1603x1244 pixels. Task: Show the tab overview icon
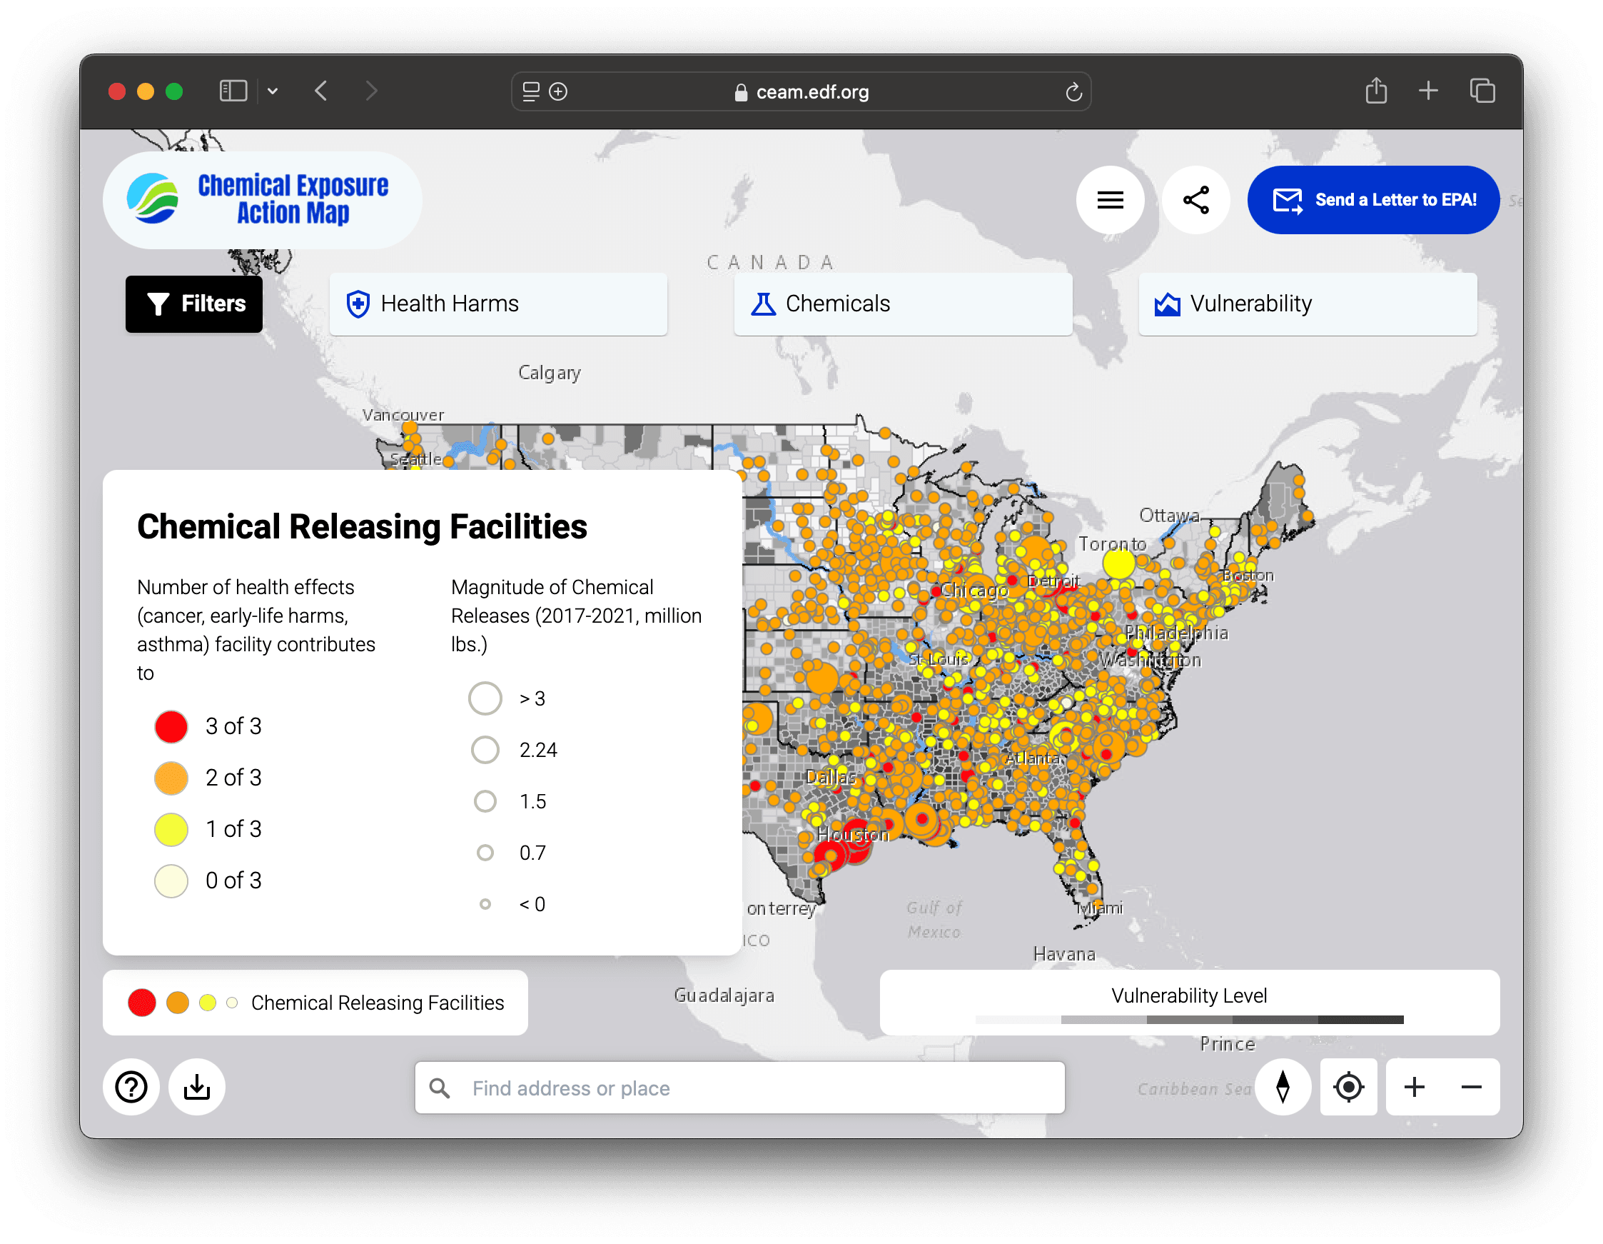[1482, 91]
